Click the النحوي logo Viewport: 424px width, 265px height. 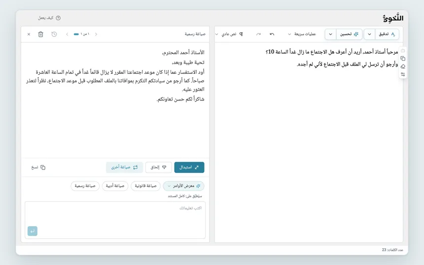tap(393, 18)
